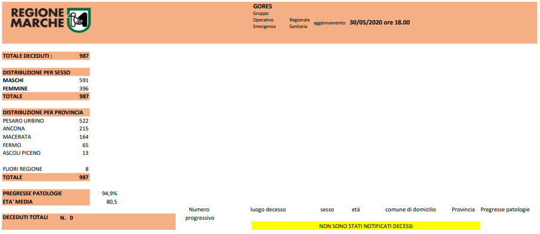This screenshot has width=540, height=234.
Task: Click the update date 30/05/2020 ore 18.00
Action: point(379,23)
